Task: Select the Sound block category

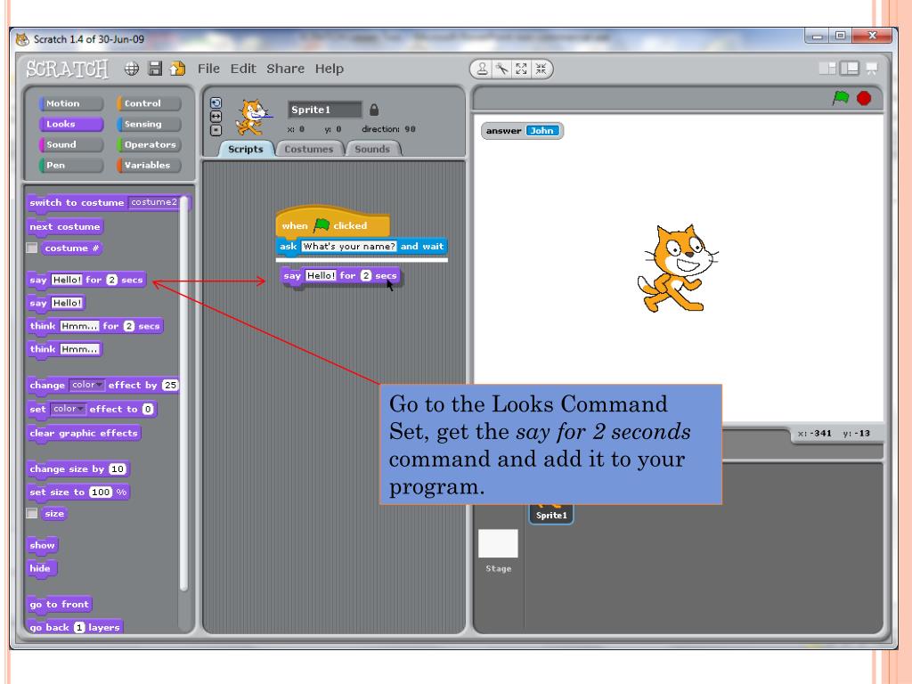Action: (x=71, y=144)
